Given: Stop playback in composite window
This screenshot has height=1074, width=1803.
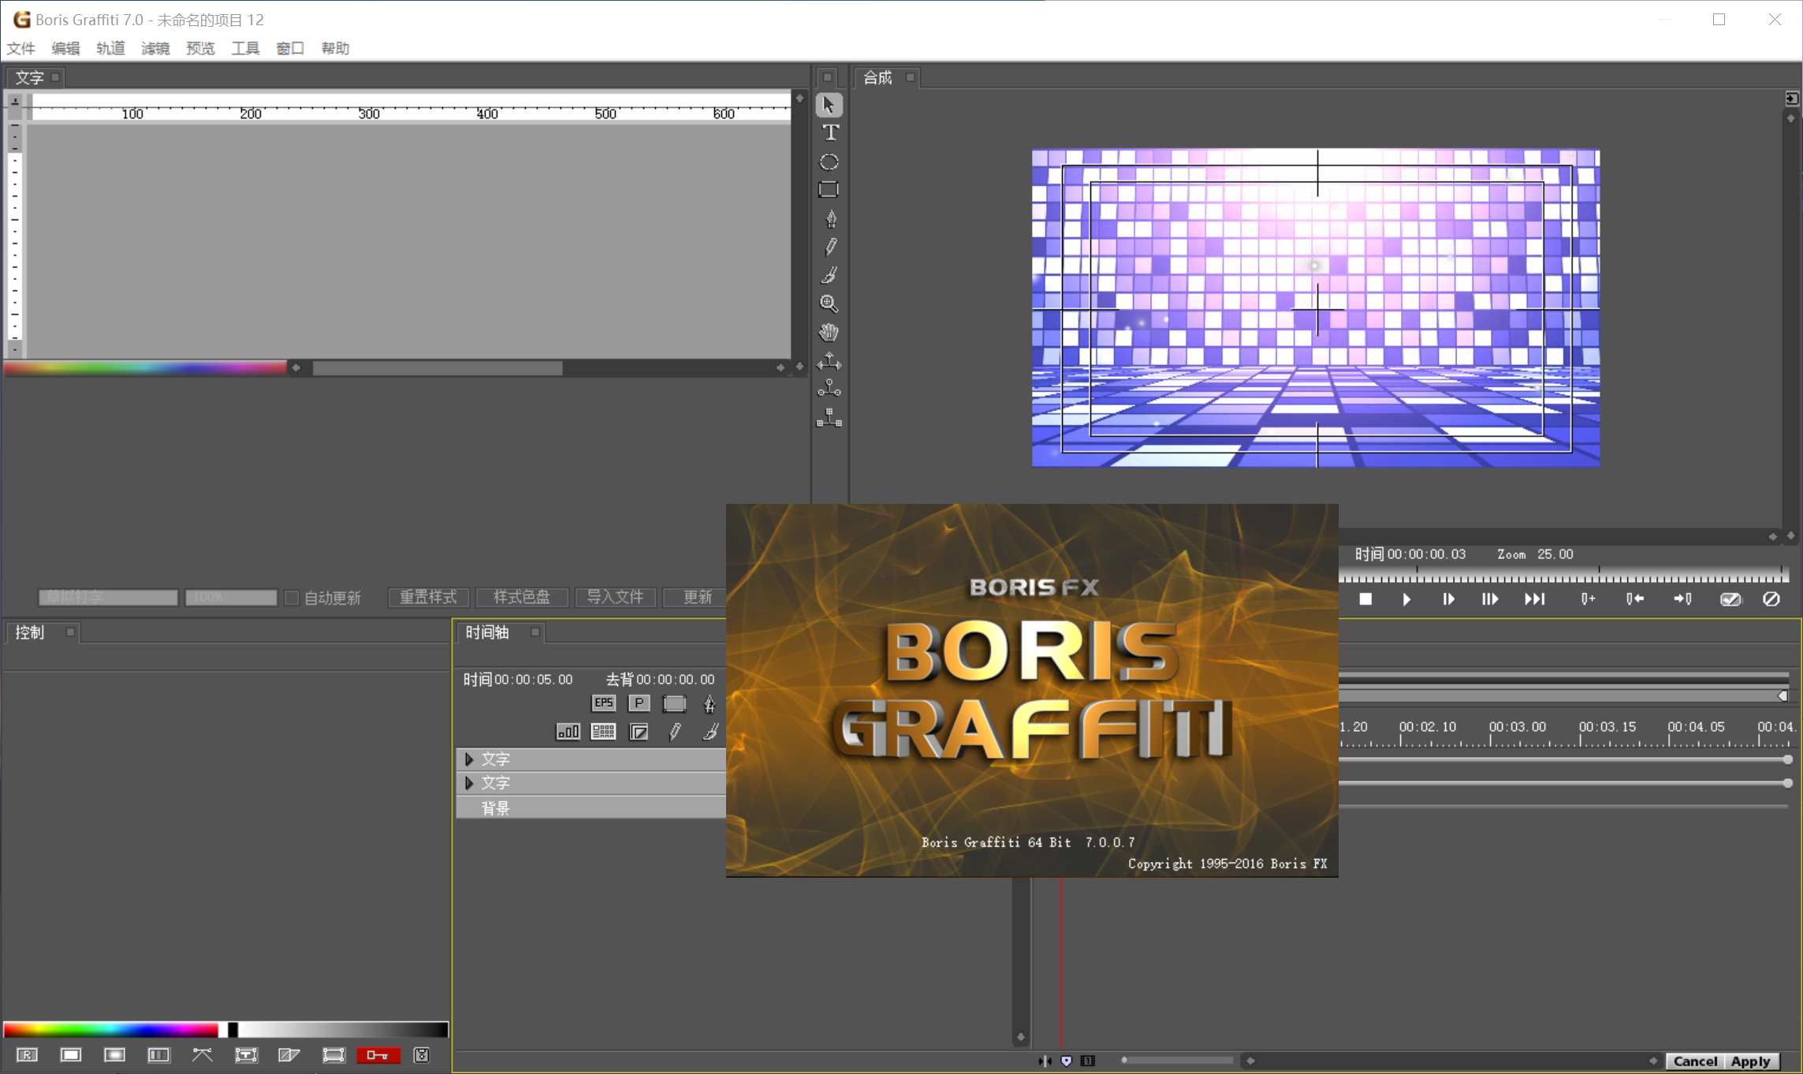Looking at the screenshot, I should tap(1365, 599).
